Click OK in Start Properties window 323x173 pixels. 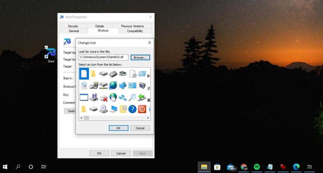[99, 153]
